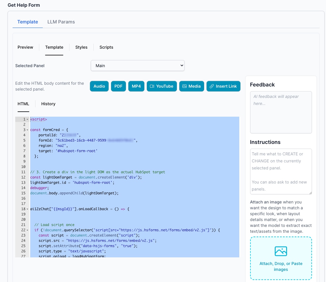Collapse code fold arrow on line 1

28,120
